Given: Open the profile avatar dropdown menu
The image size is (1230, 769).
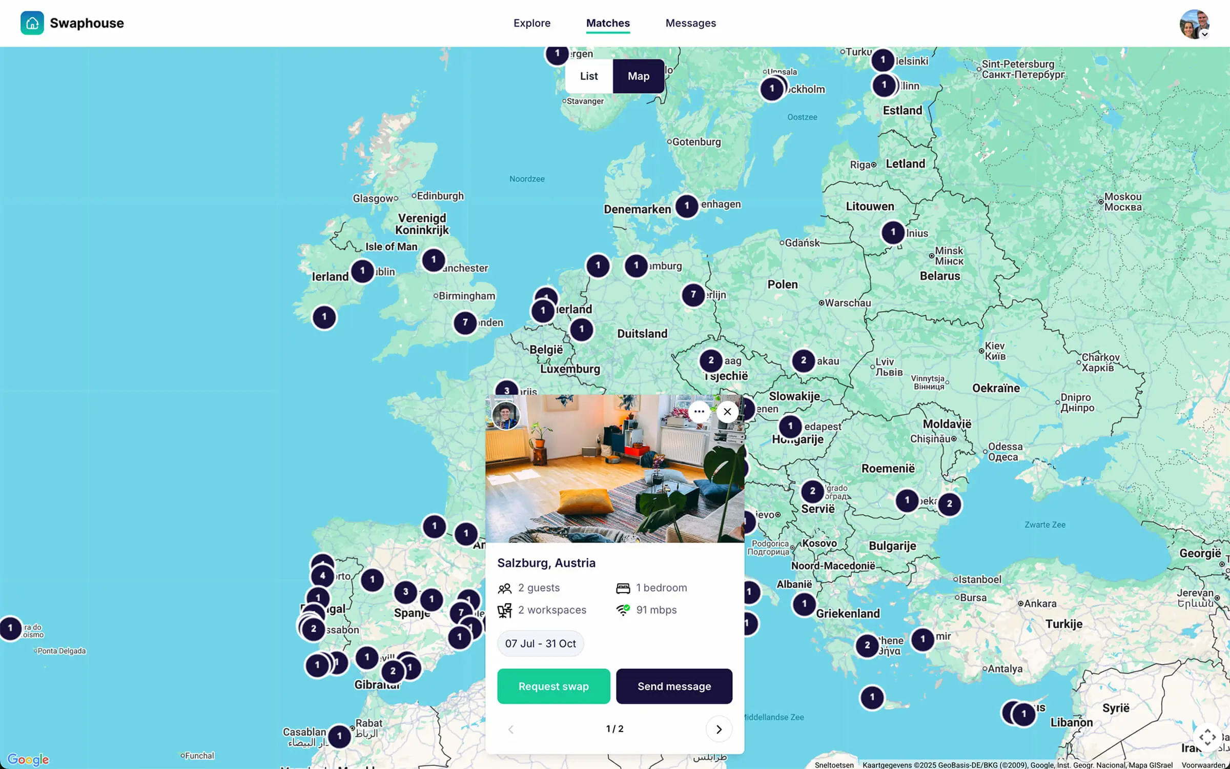Looking at the screenshot, I should tap(1195, 24).
